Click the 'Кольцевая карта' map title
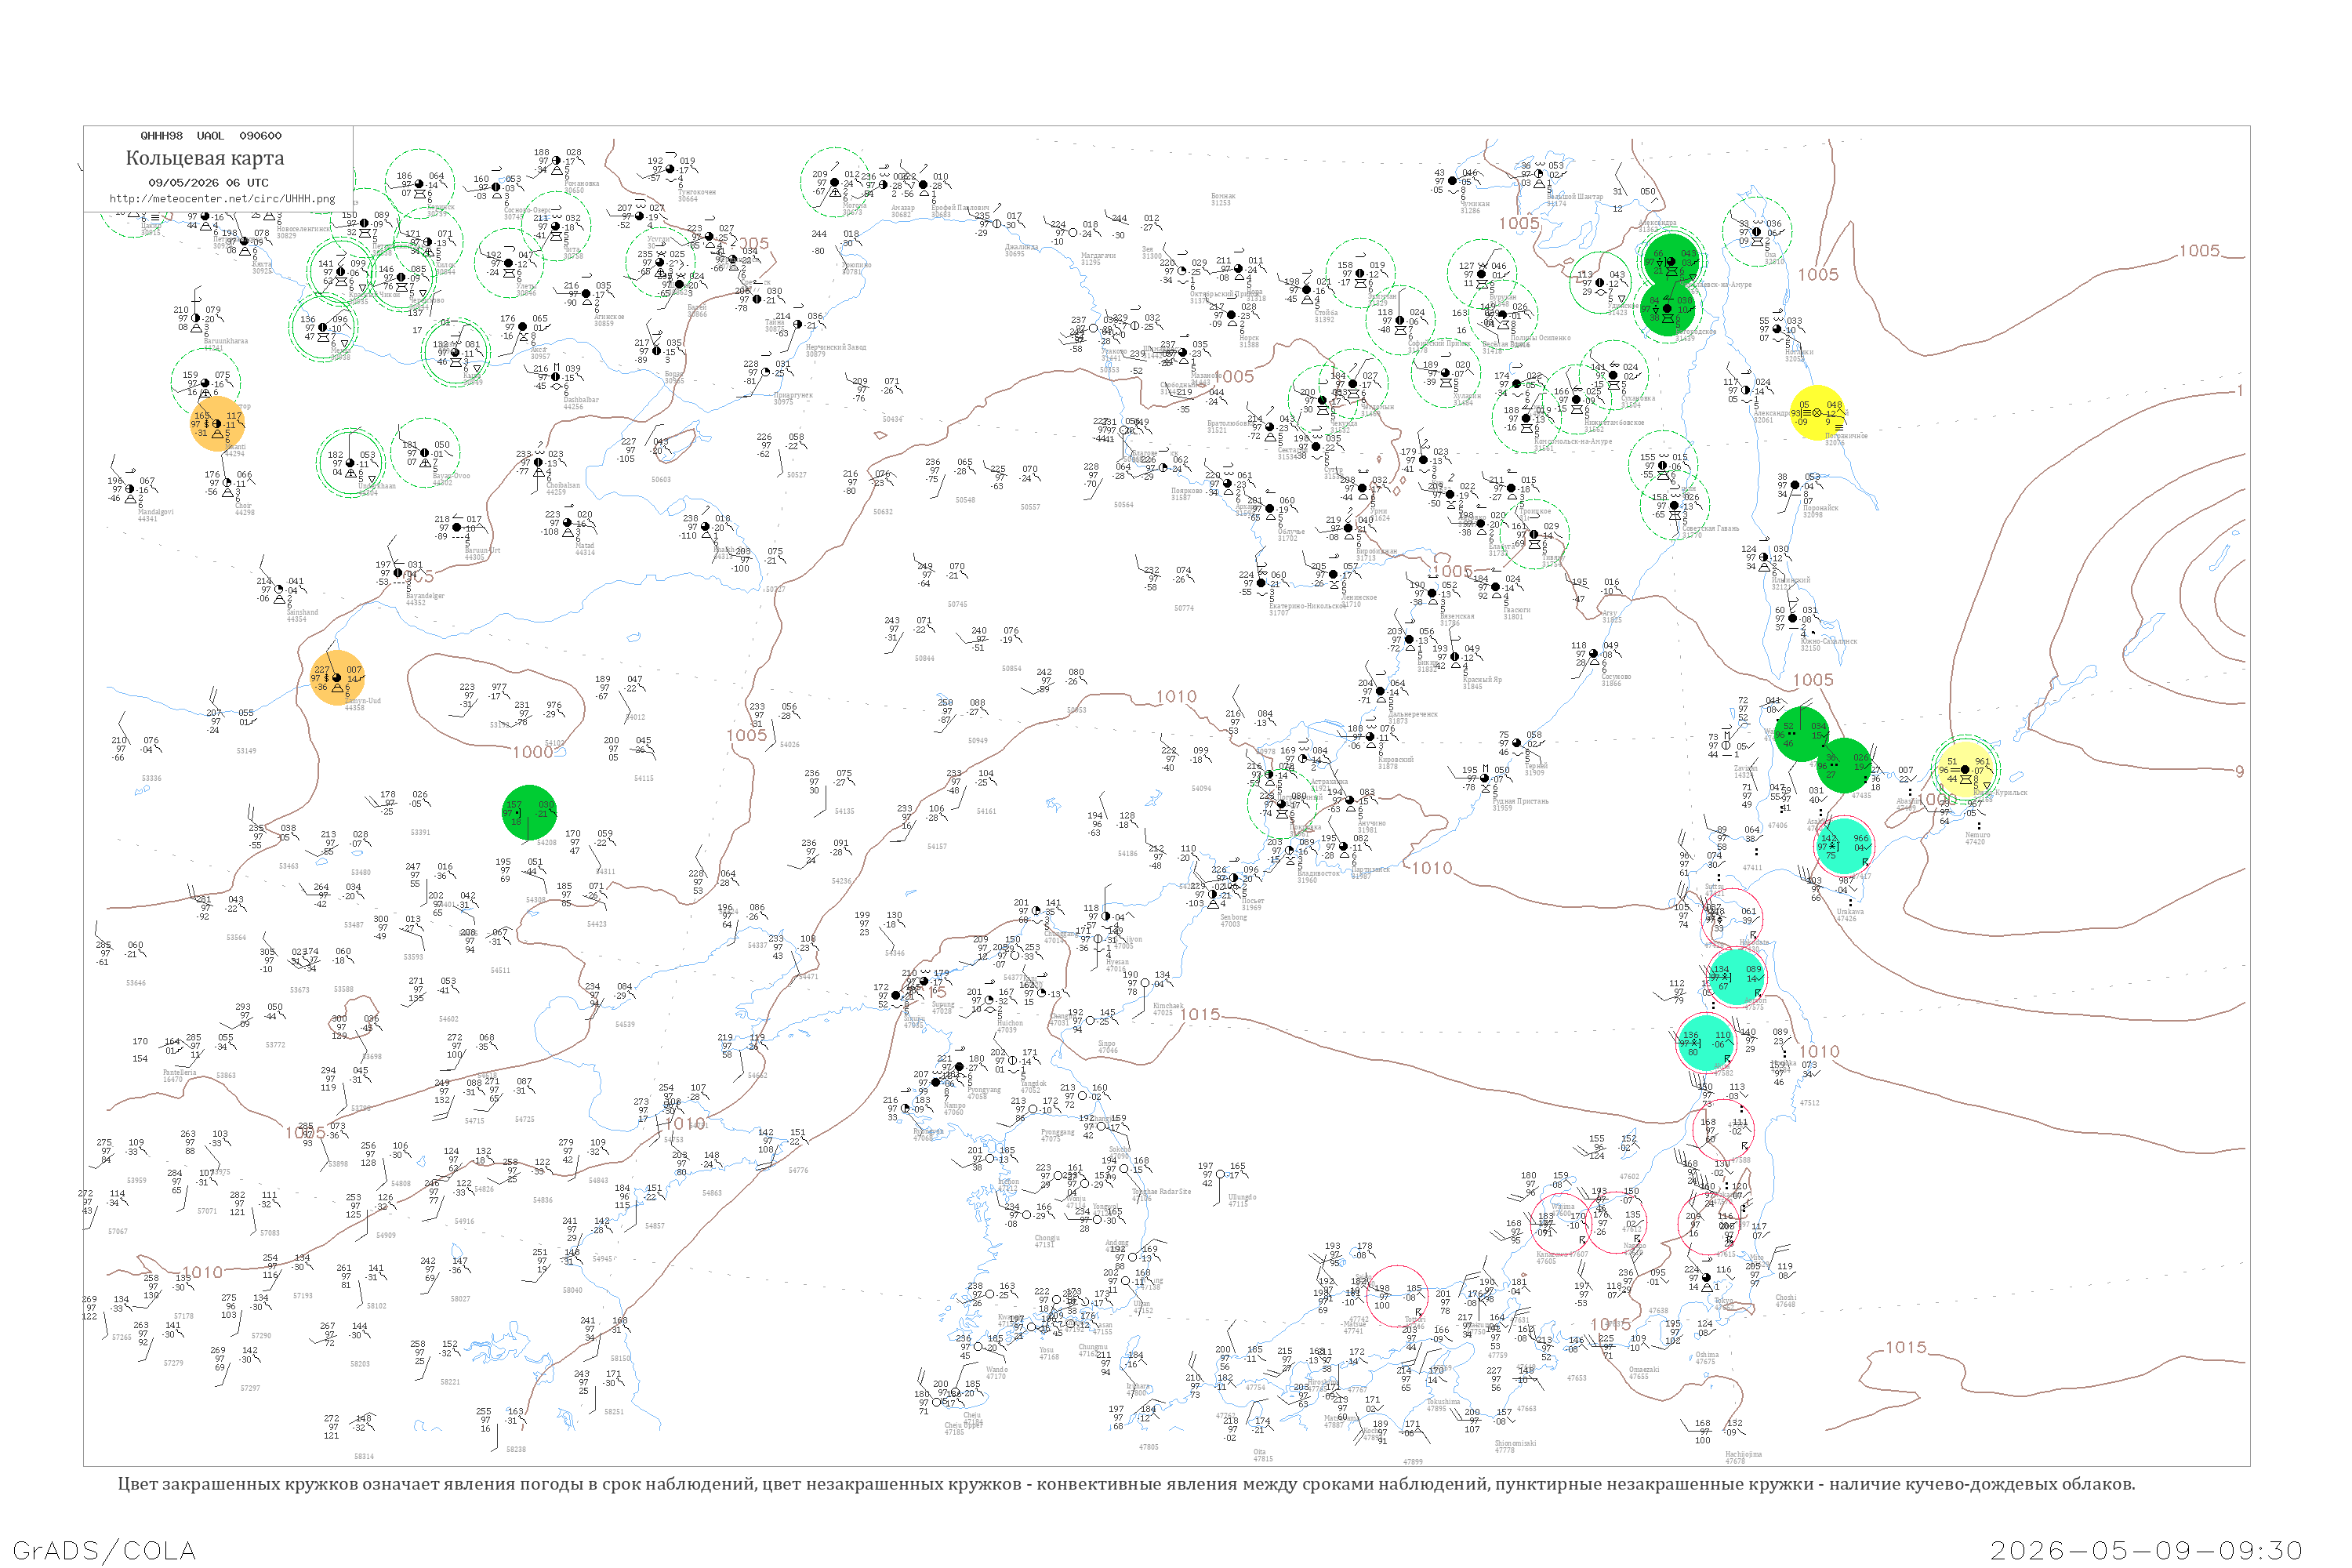This screenshot has width=2352, height=1568. 205,158
